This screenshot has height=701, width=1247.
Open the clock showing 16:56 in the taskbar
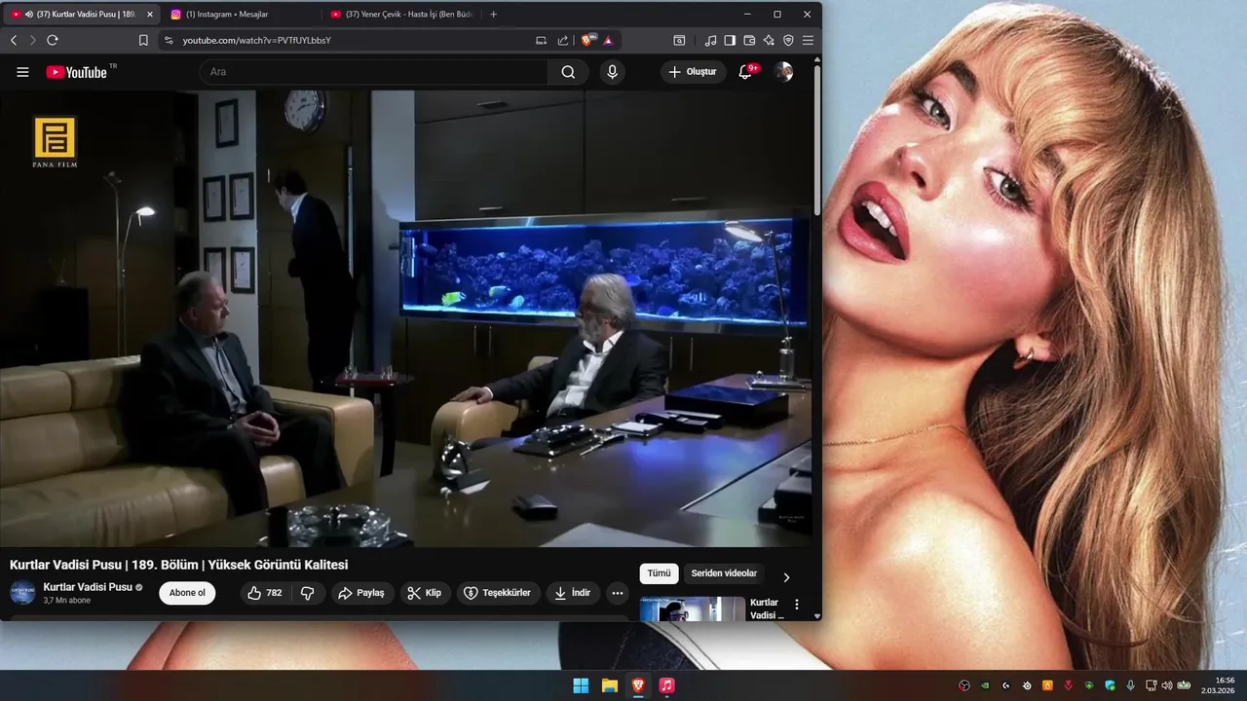click(x=1219, y=685)
